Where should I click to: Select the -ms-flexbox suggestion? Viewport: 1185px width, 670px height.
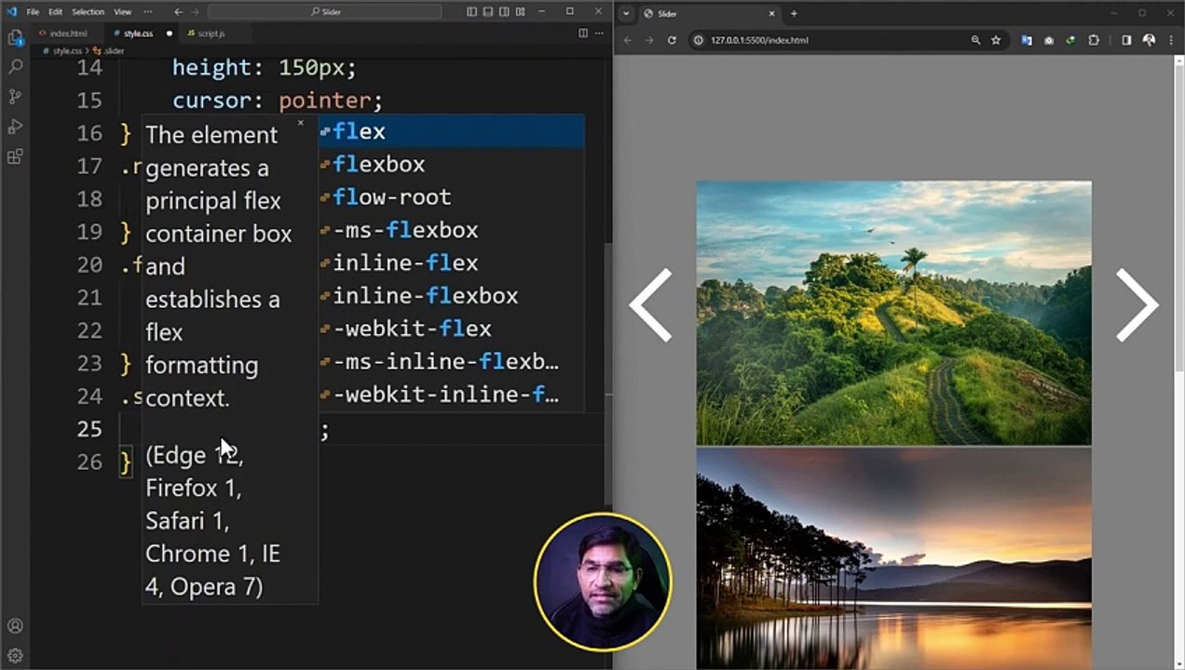(x=452, y=230)
